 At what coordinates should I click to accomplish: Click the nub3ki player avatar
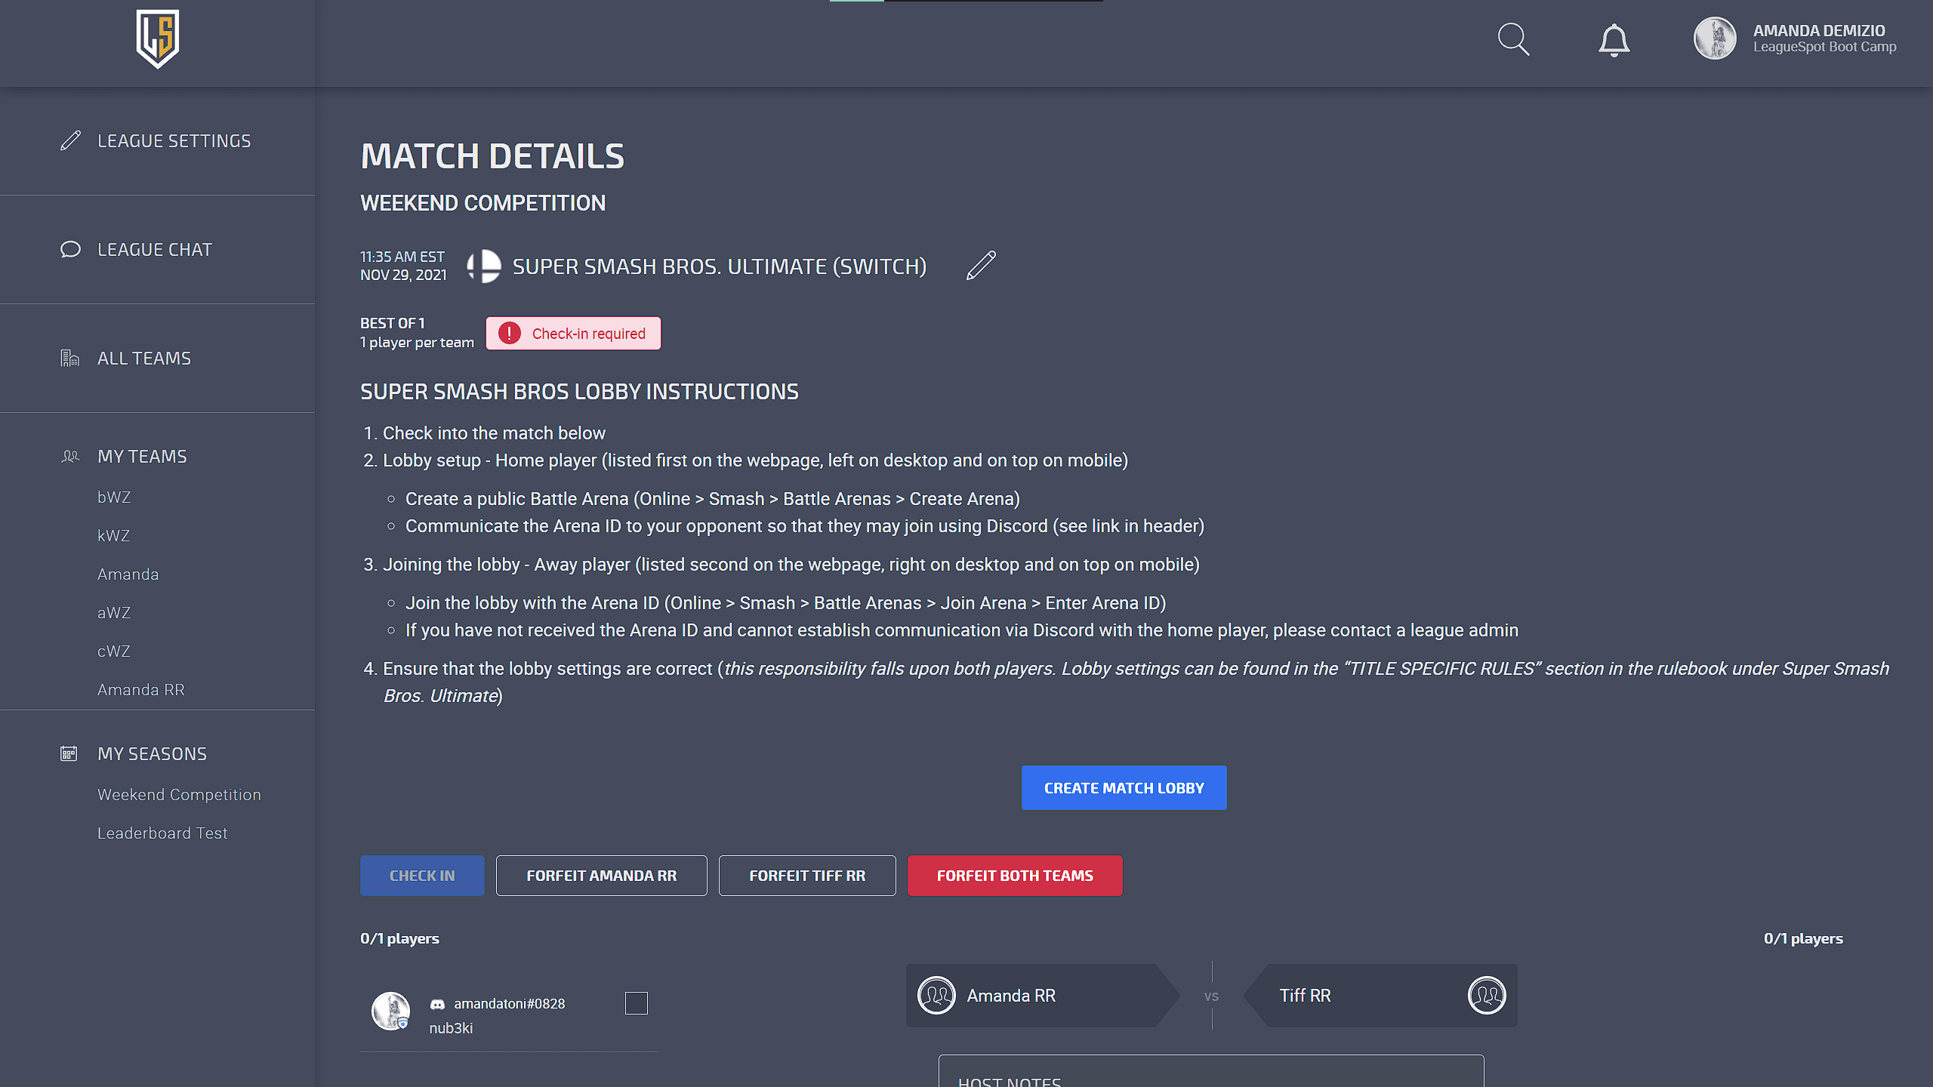[x=390, y=1012]
